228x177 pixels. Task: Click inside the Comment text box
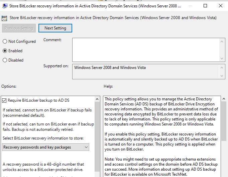coord(146,50)
